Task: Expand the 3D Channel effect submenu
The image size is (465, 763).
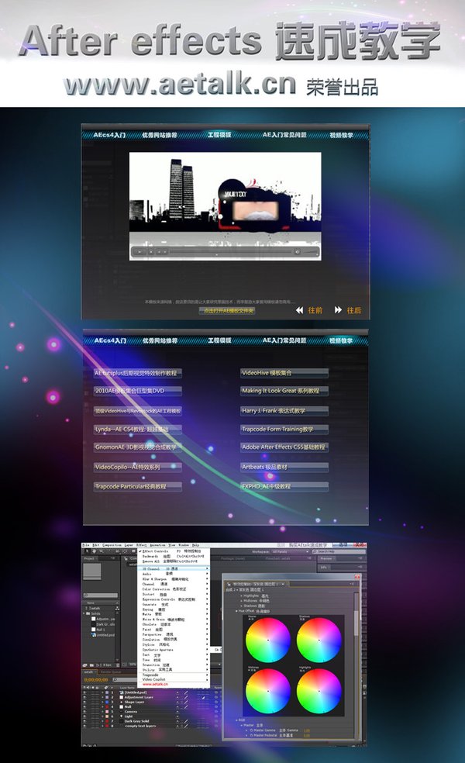Action: point(174,568)
